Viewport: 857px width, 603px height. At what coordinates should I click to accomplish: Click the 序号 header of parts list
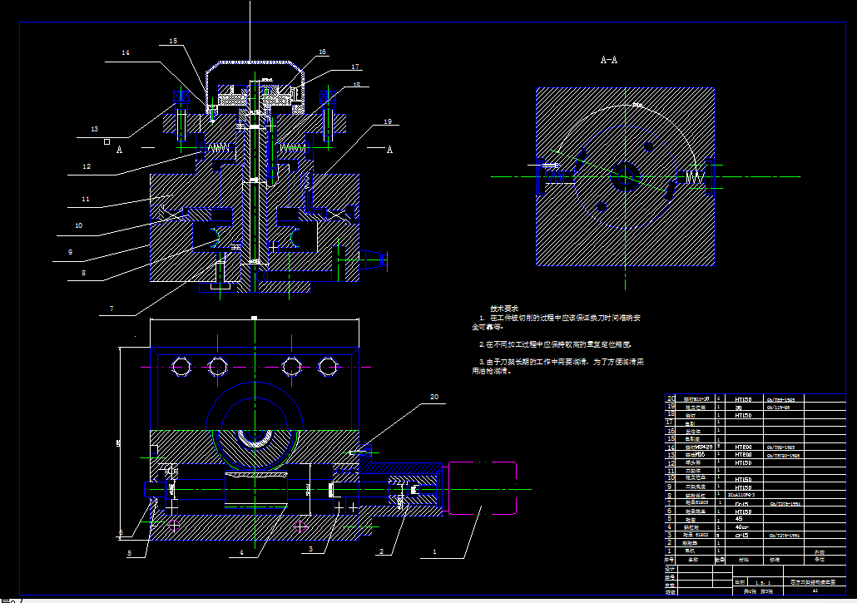pyautogui.click(x=670, y=560)
